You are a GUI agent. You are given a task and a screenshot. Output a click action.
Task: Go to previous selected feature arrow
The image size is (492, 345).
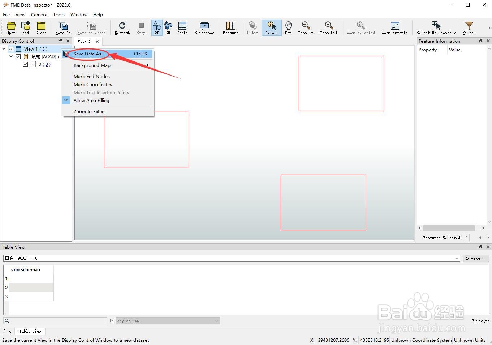pos(480,238)
